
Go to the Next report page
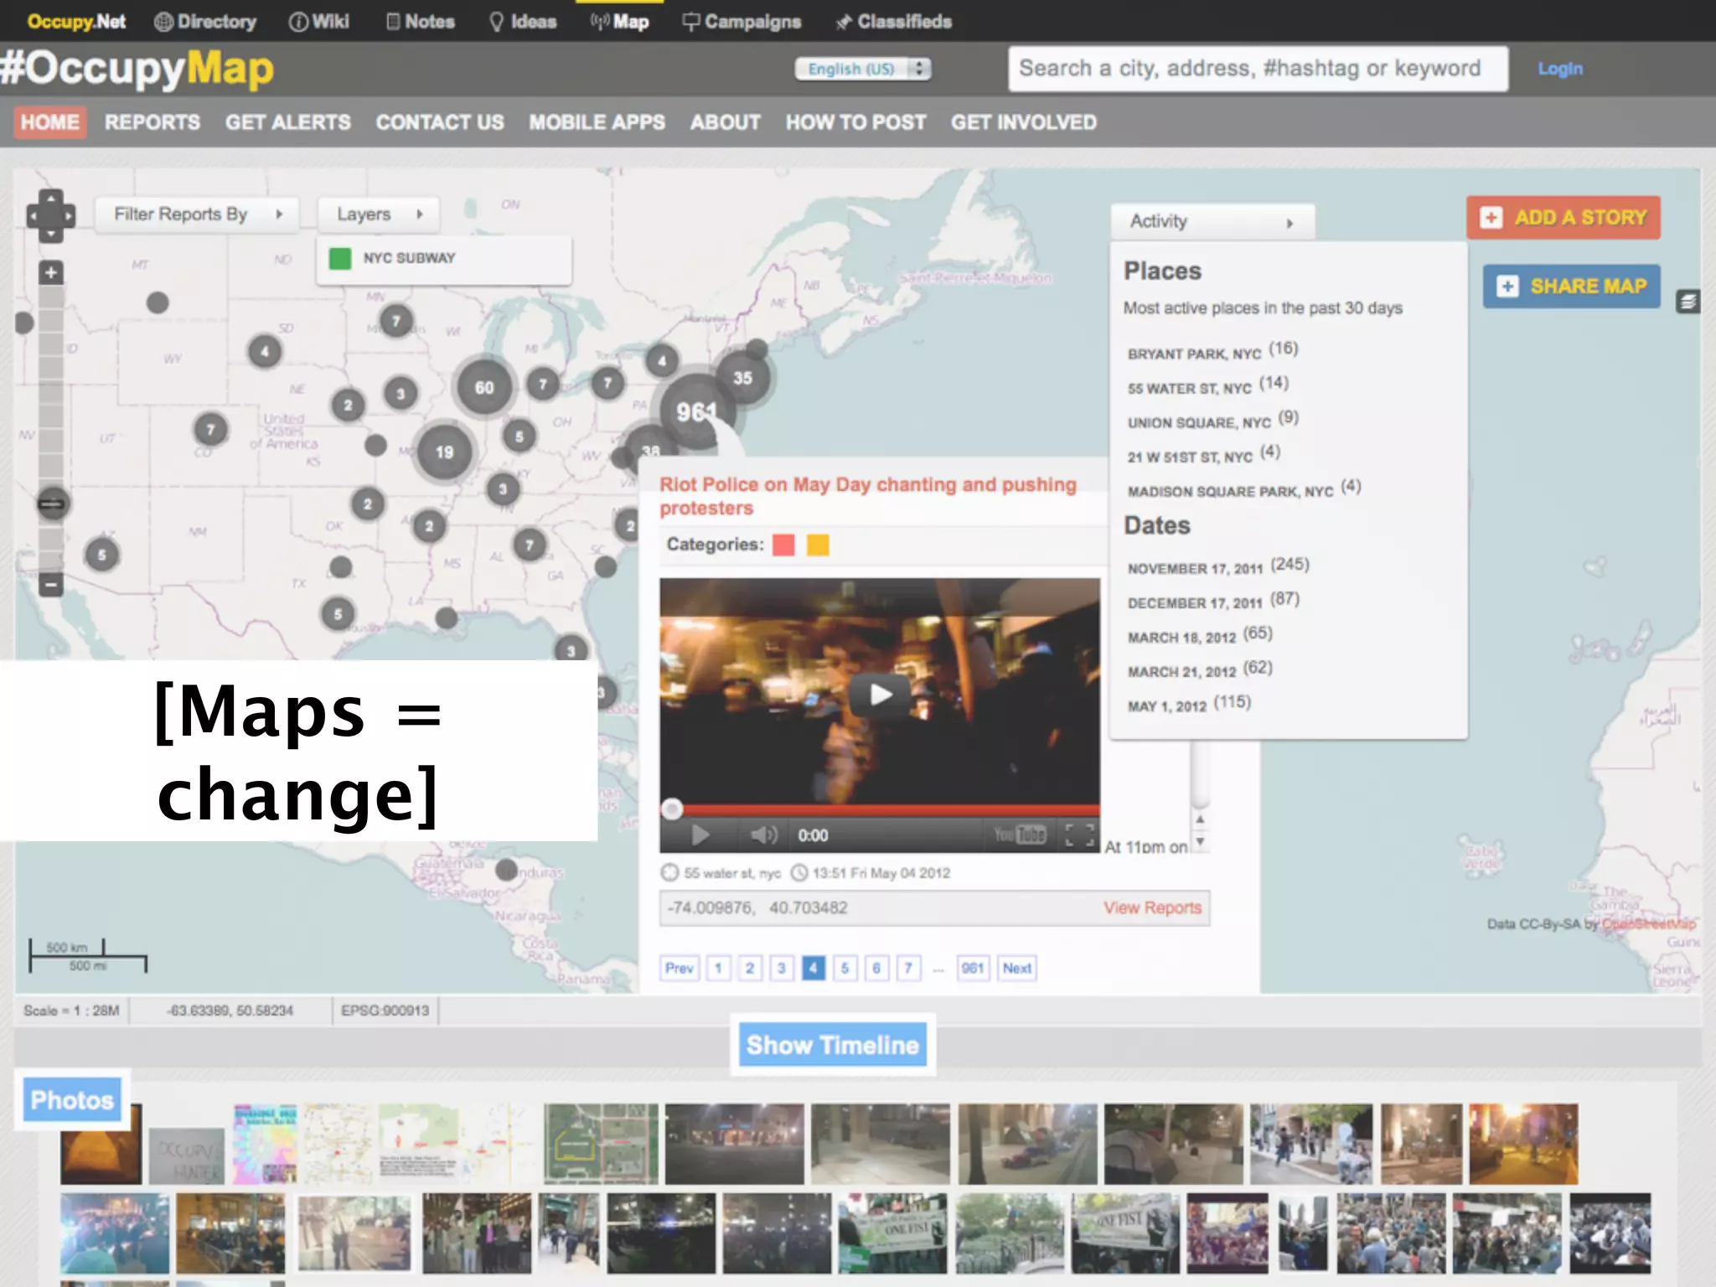pos(1016,969)
